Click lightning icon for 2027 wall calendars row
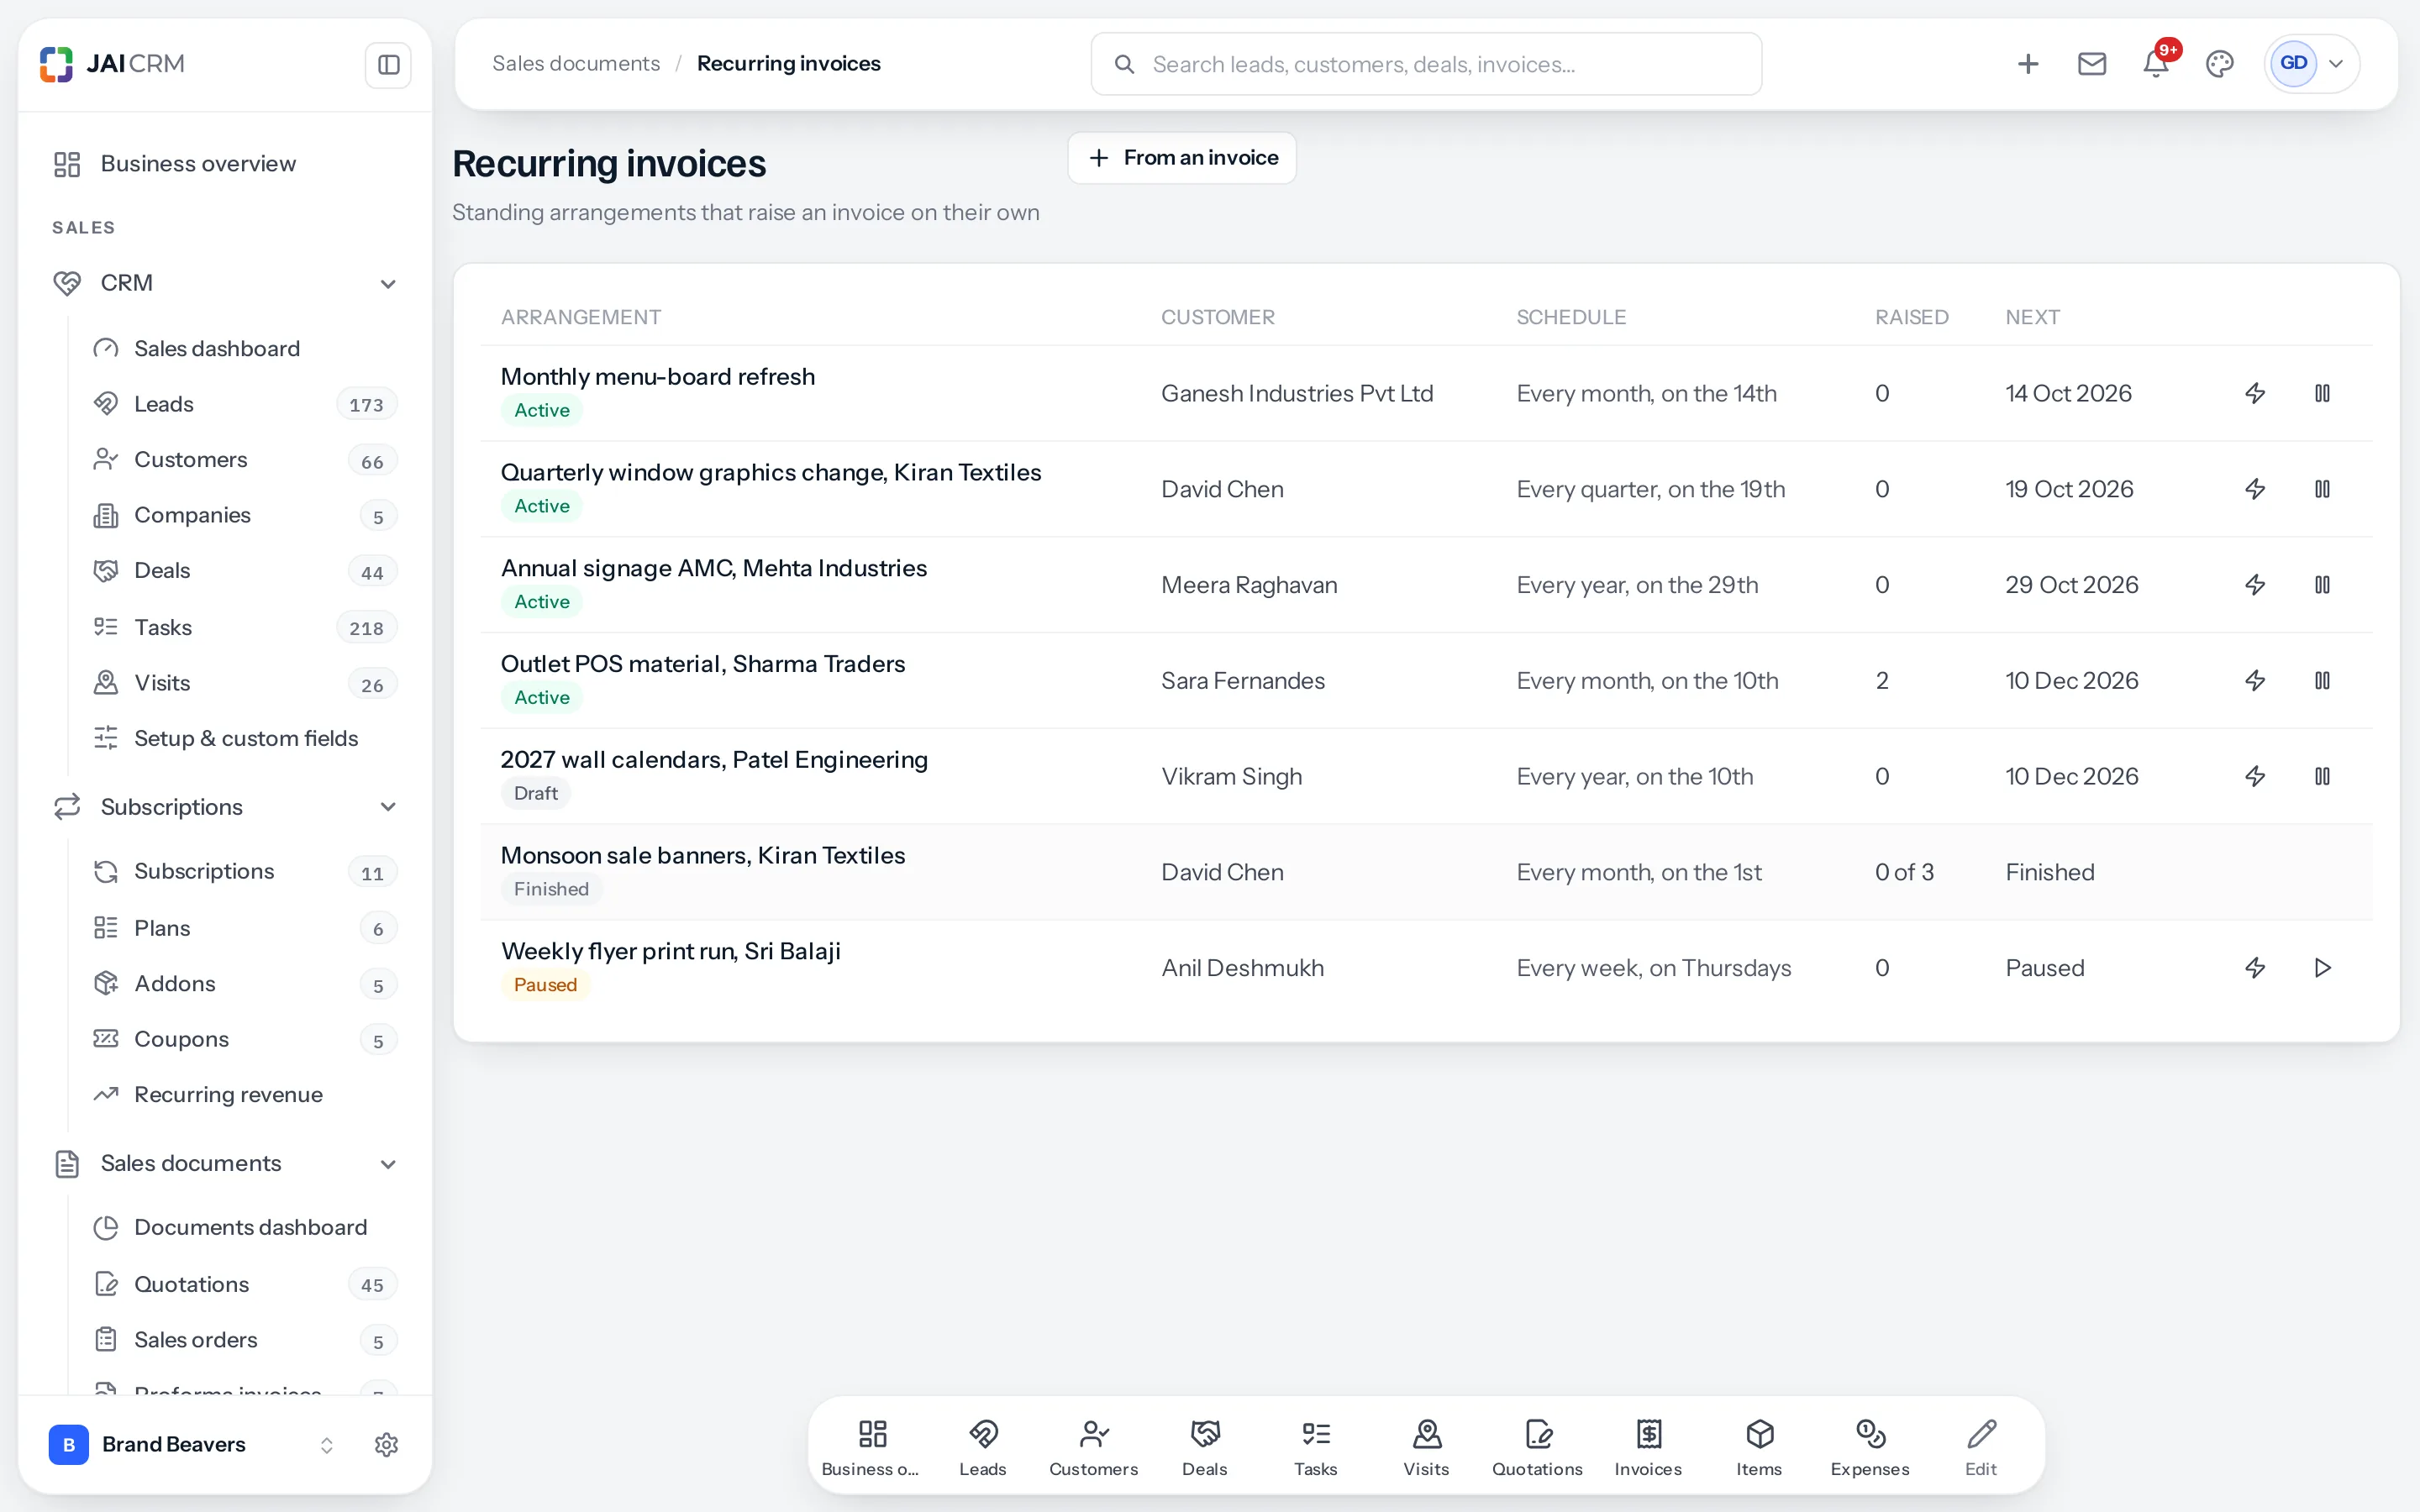 (x=2255, y=776)
